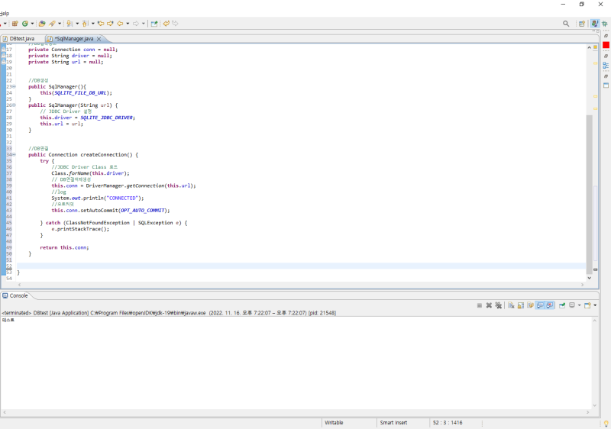Click editor scrollbar up arrow
The image size is (611, 429).
pos(589,47)
